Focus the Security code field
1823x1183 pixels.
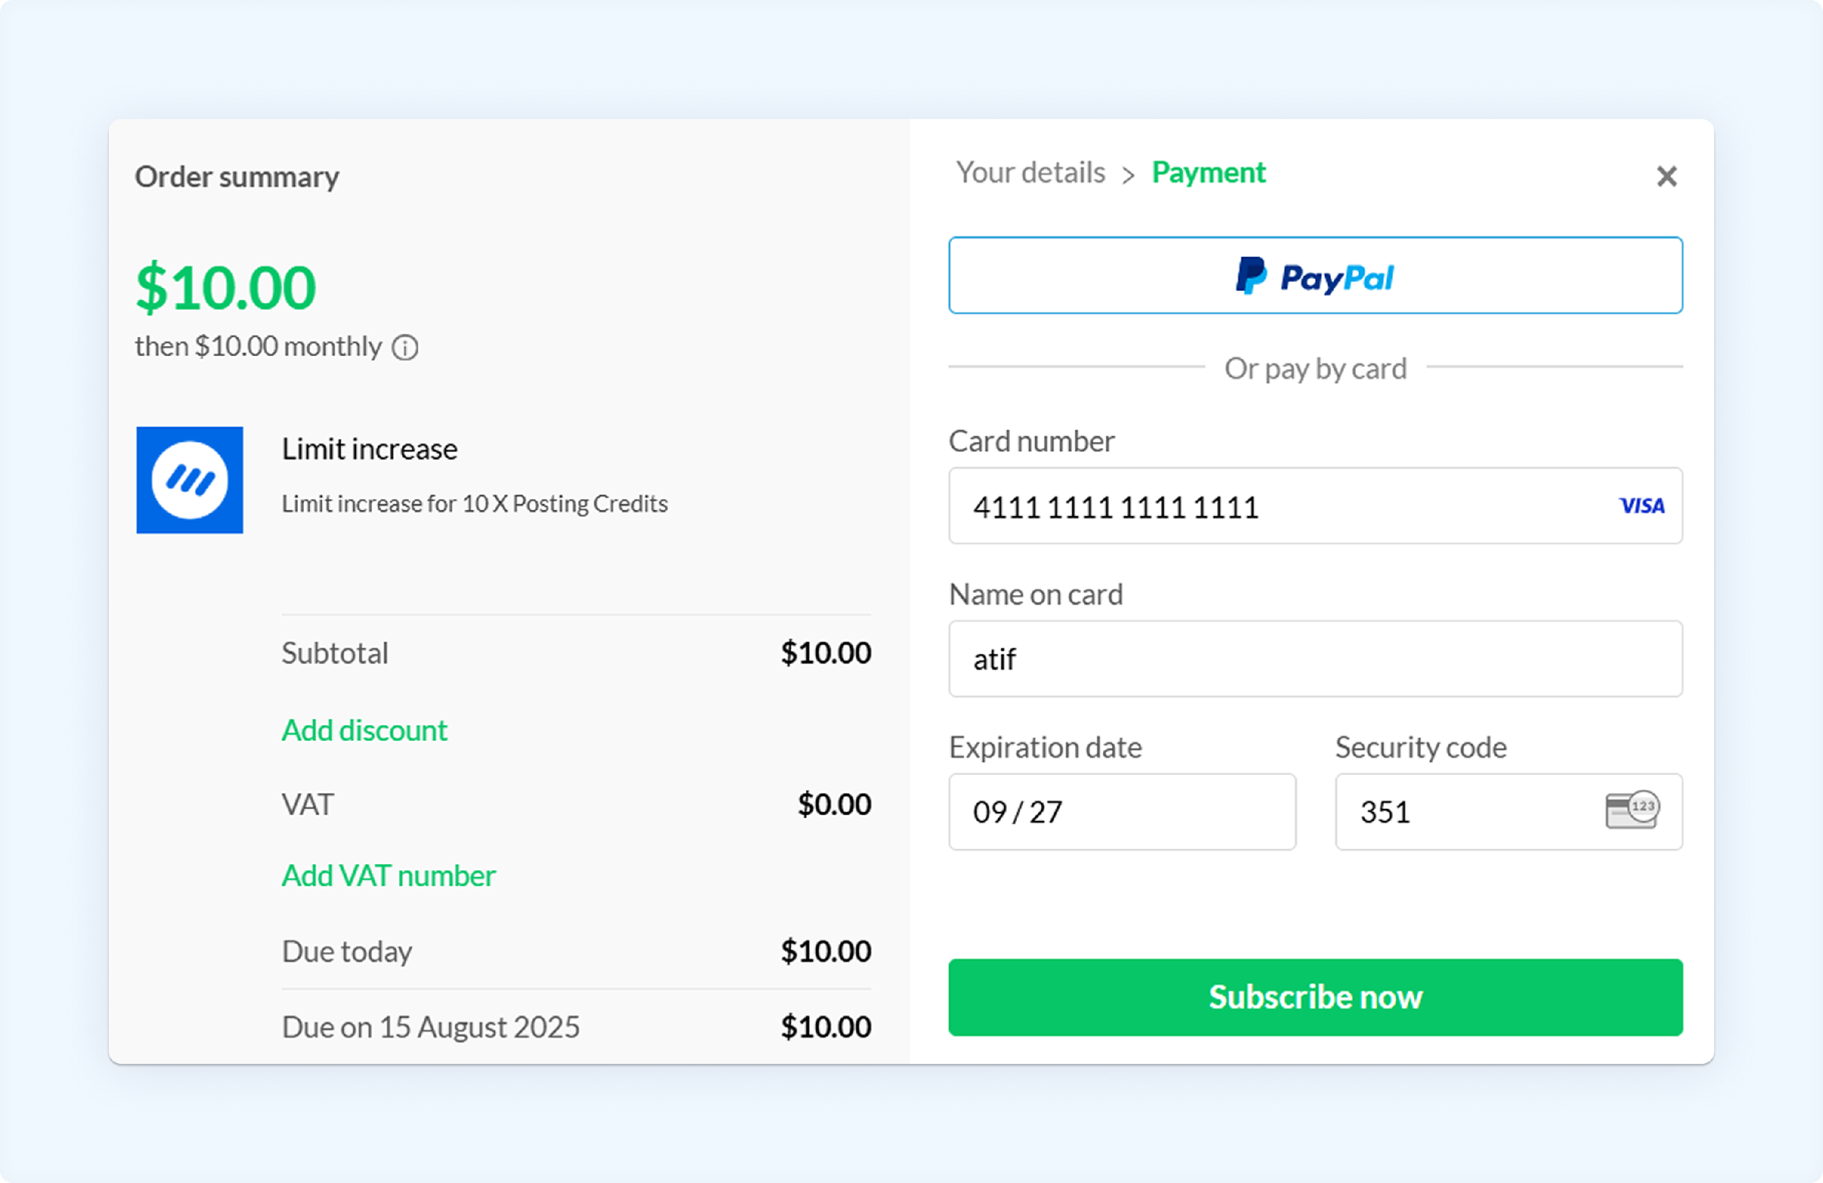[1509, 812]
